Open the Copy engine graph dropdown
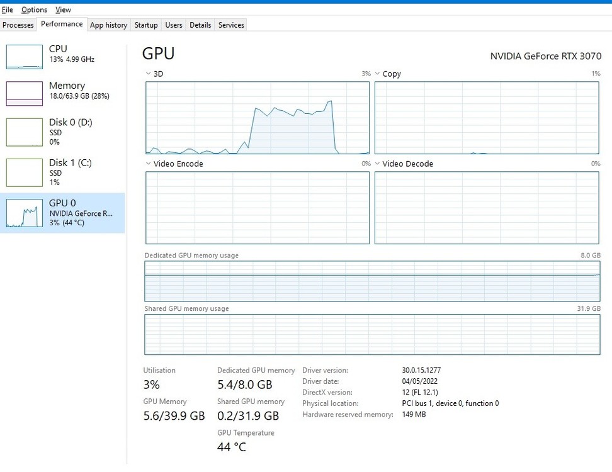Image resolution: width=612 pixels, height=472 pixels. [378, 74]
